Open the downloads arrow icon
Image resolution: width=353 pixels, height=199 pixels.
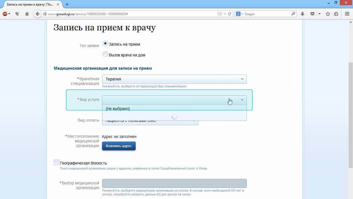pos(303,14)
